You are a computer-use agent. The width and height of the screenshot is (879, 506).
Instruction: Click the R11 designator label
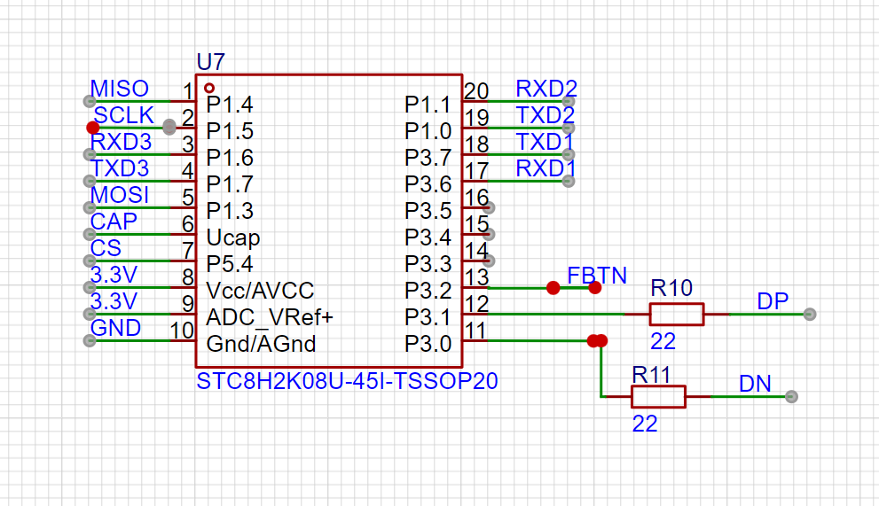651,375
